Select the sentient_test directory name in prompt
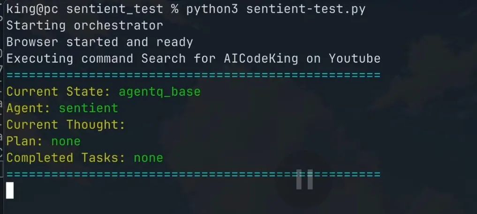This screenshot has width=477, height=214. pyautogui.click(x=115, y=9)
